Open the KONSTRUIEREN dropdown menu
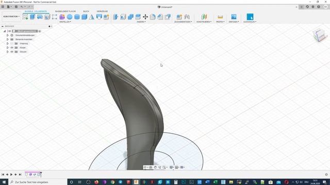330x185 pixels. pos(204,22)
